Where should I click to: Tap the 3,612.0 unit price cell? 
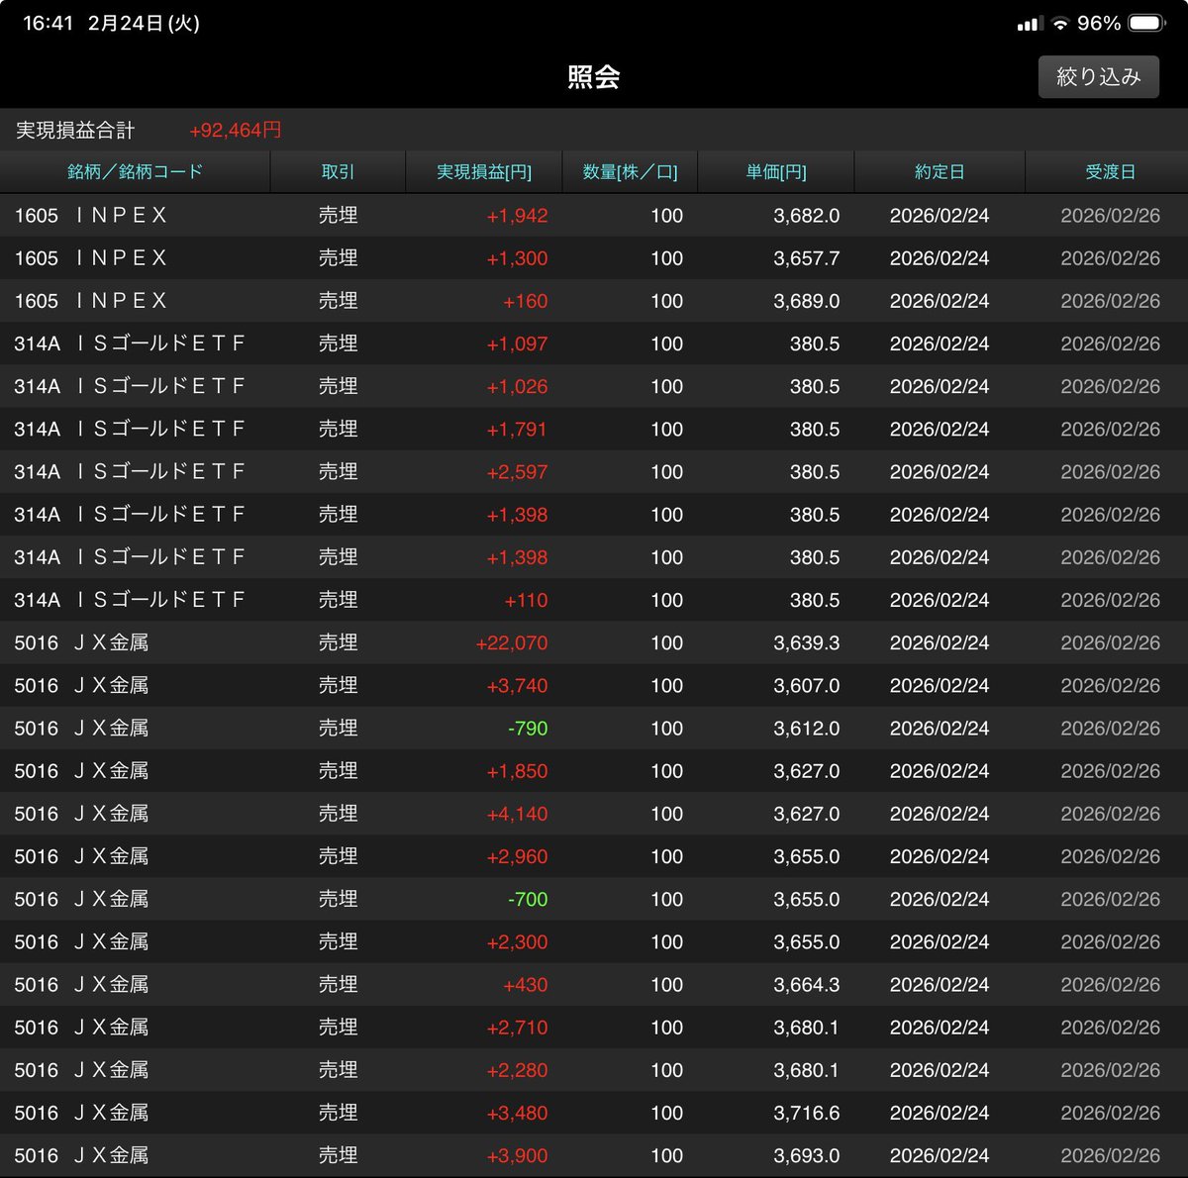[806, 728]
